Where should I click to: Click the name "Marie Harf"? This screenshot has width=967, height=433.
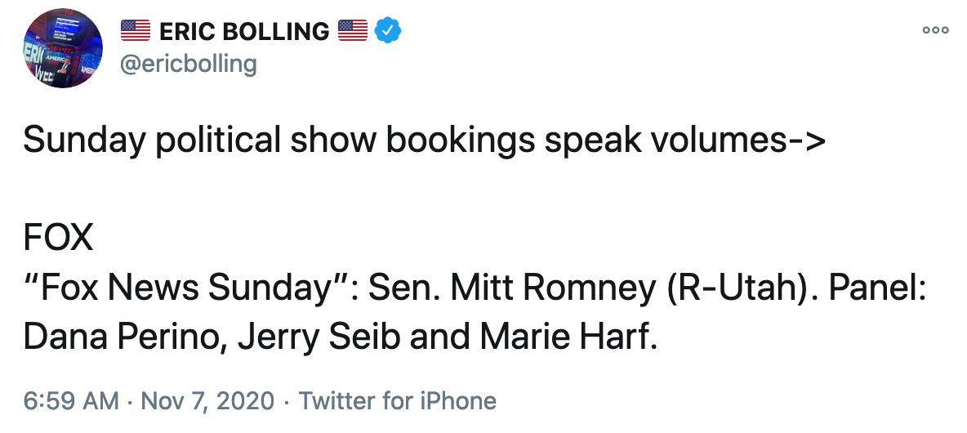(x=568, y=337)
